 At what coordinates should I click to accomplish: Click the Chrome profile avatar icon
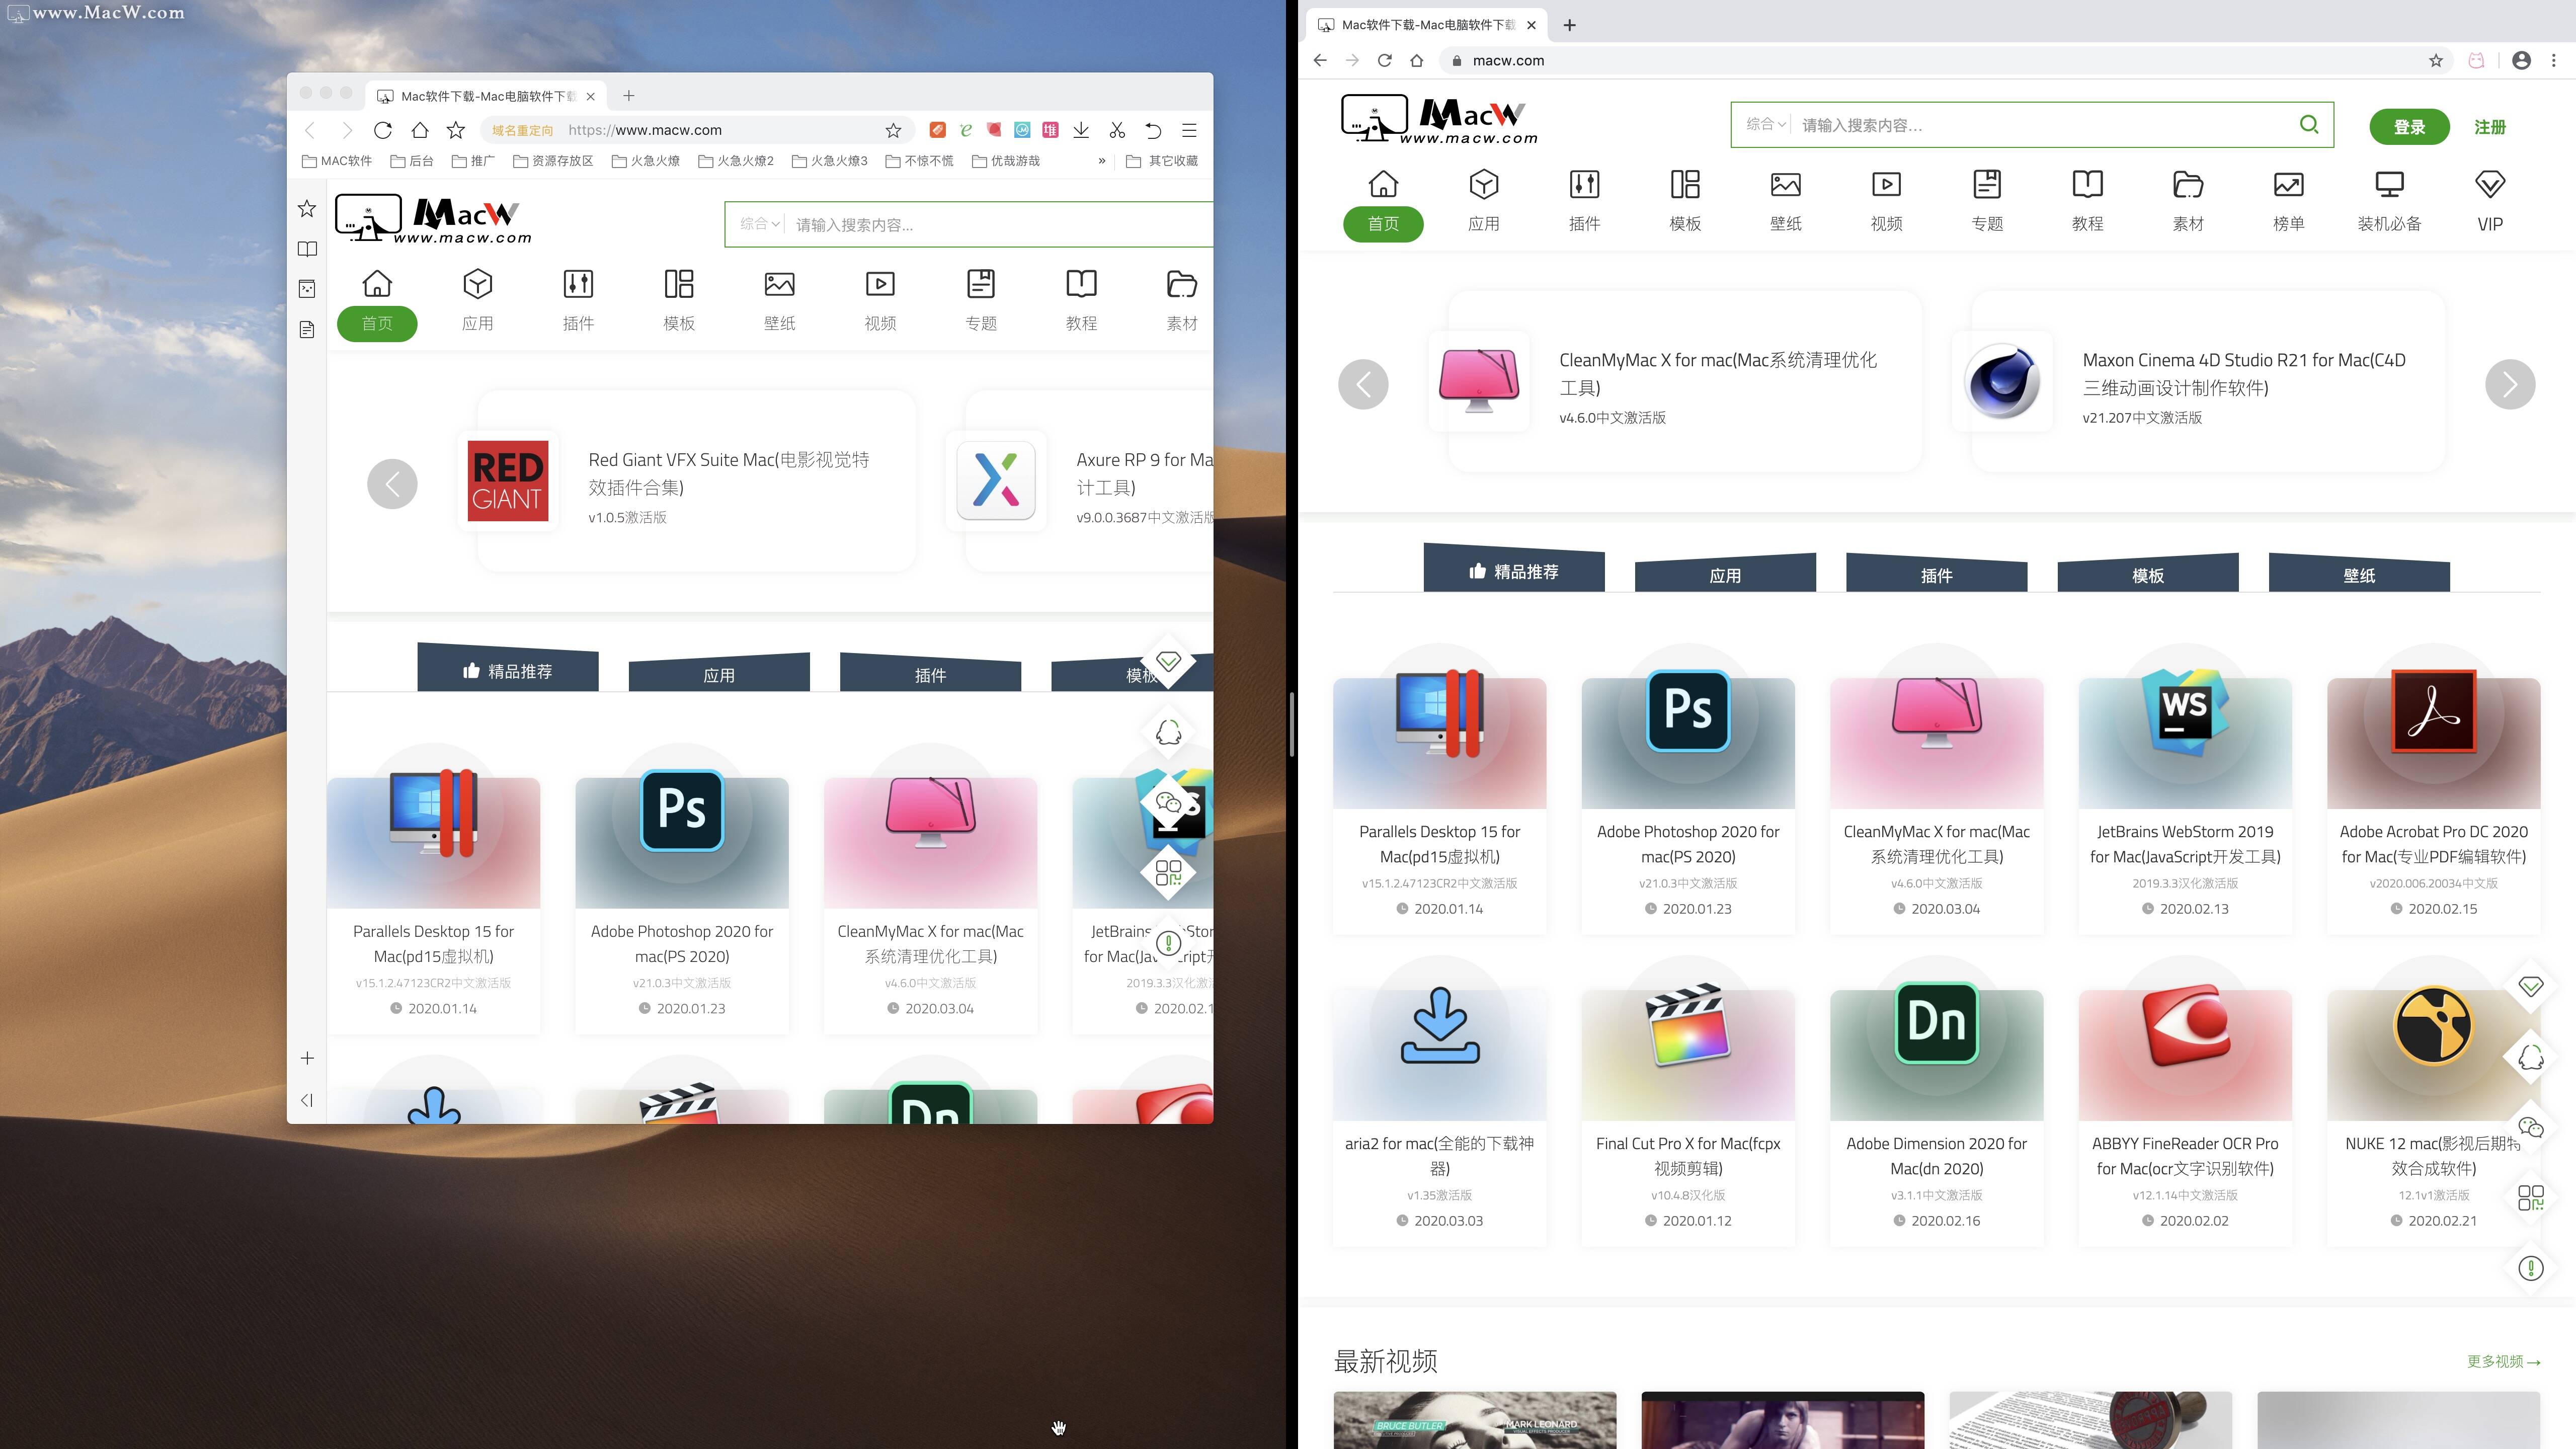click(2521, 60)
